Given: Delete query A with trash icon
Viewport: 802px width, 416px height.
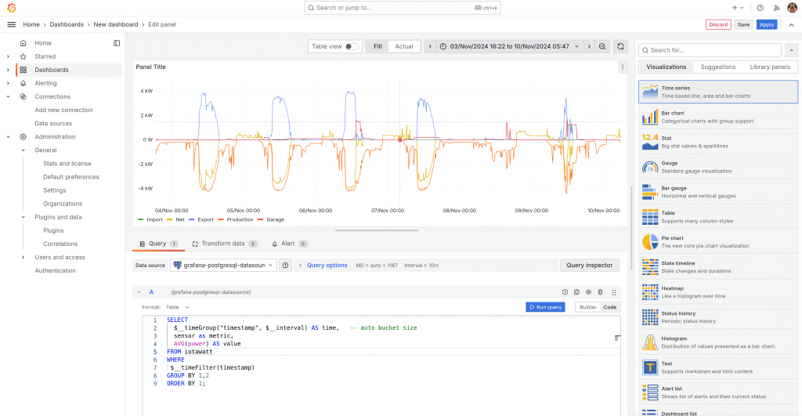Looking at the screenshot, I should (x=600, y=291).
